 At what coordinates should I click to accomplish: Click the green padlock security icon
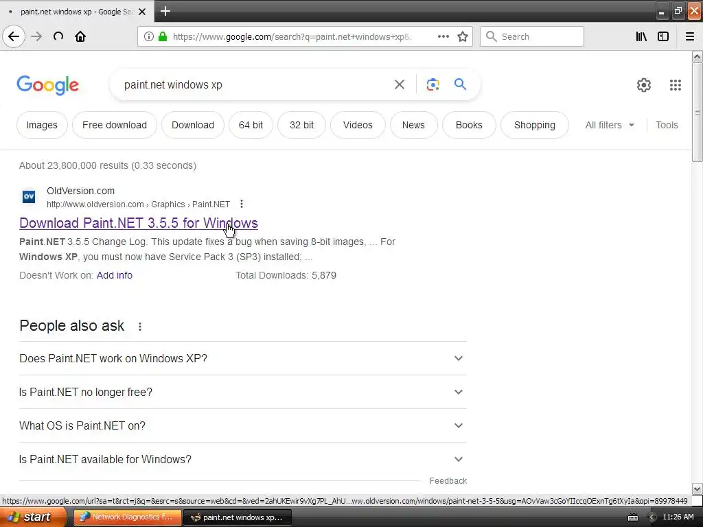pyautogui.click(x=163, y=37)
